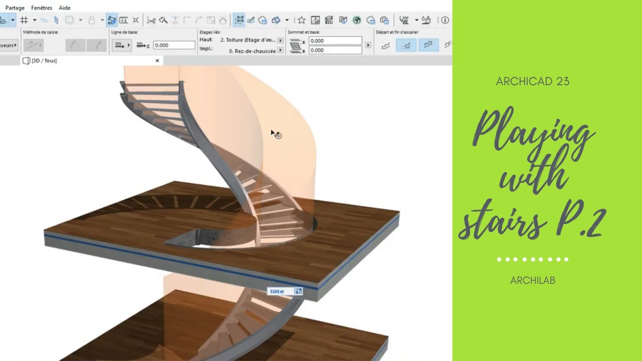Select the scissors trim tool
642x361 pixels.
(151, 20)
